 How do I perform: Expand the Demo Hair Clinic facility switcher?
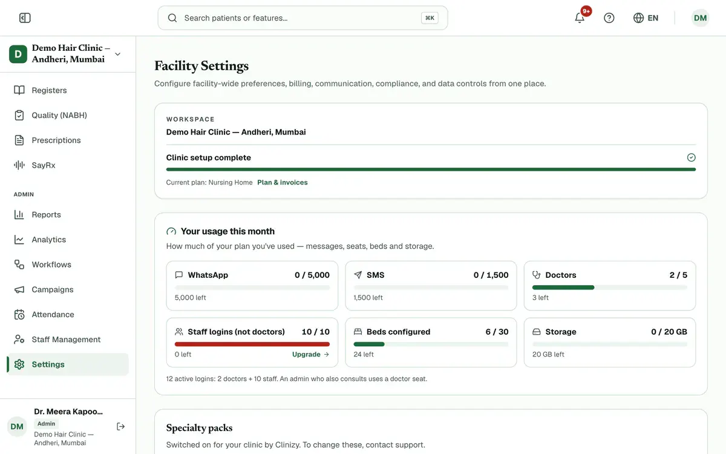tap(68, 54)
